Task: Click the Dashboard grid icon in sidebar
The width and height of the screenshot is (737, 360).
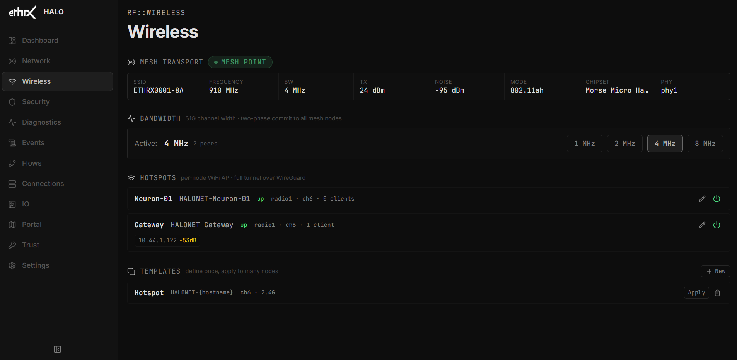Action: tap(12, 41)
